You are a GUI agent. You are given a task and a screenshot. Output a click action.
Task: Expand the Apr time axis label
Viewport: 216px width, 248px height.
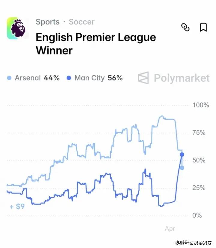tap(170, 229)
